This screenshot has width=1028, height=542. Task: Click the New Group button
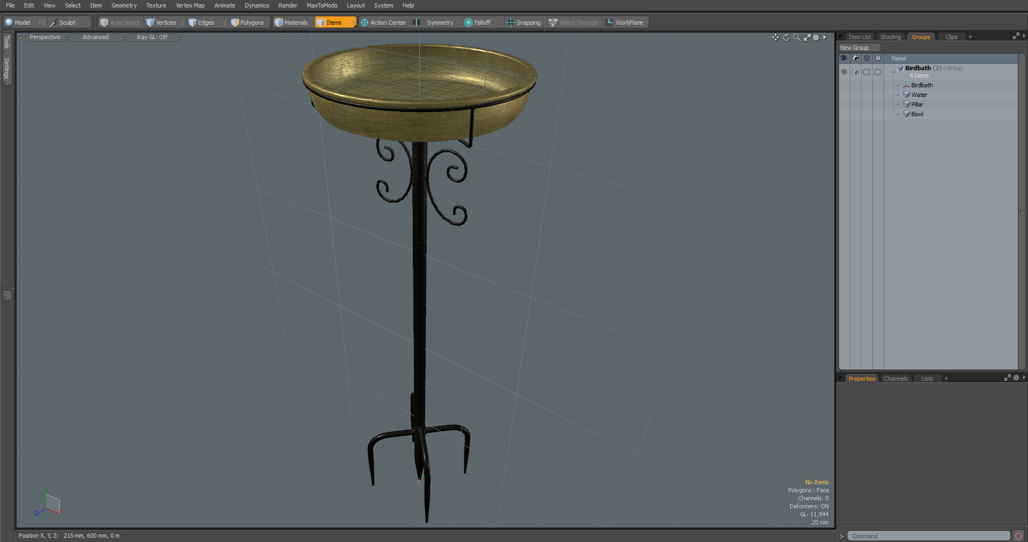pyautogui.click(x=859, y=48)
